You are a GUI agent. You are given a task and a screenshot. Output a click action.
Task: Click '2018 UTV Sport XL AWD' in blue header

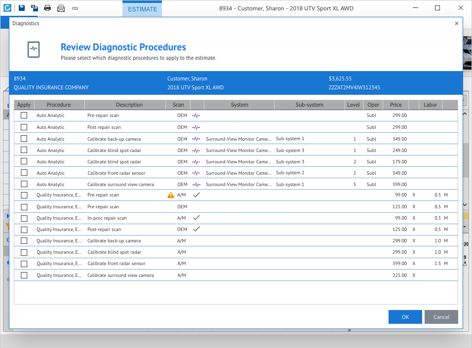(196, 87)
